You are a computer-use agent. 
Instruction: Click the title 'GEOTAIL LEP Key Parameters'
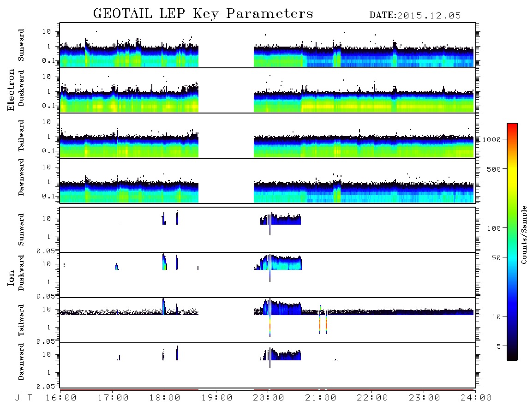coord(203,13)
